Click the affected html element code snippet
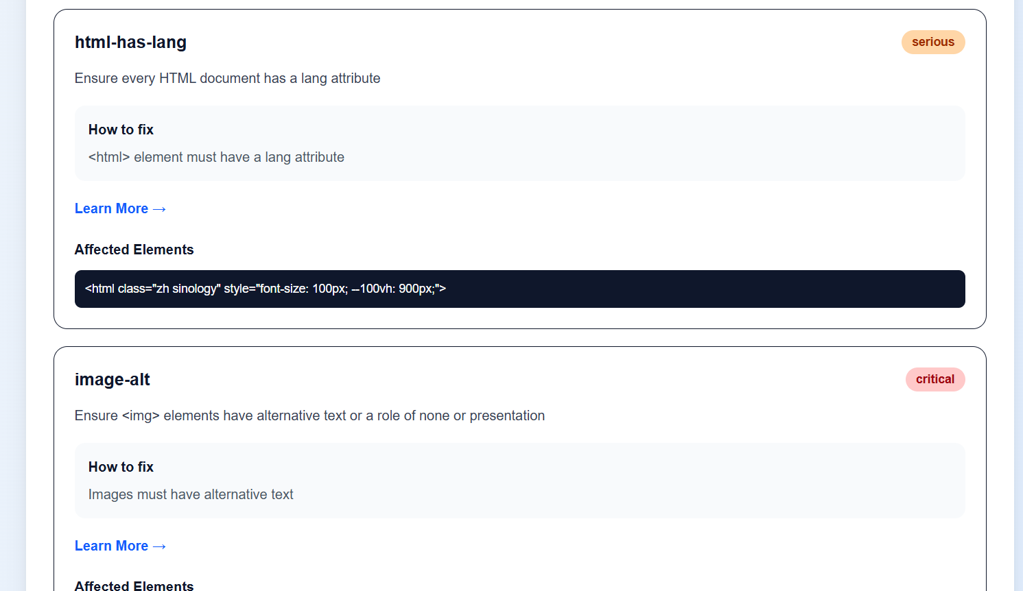 (x=520, y=289)
